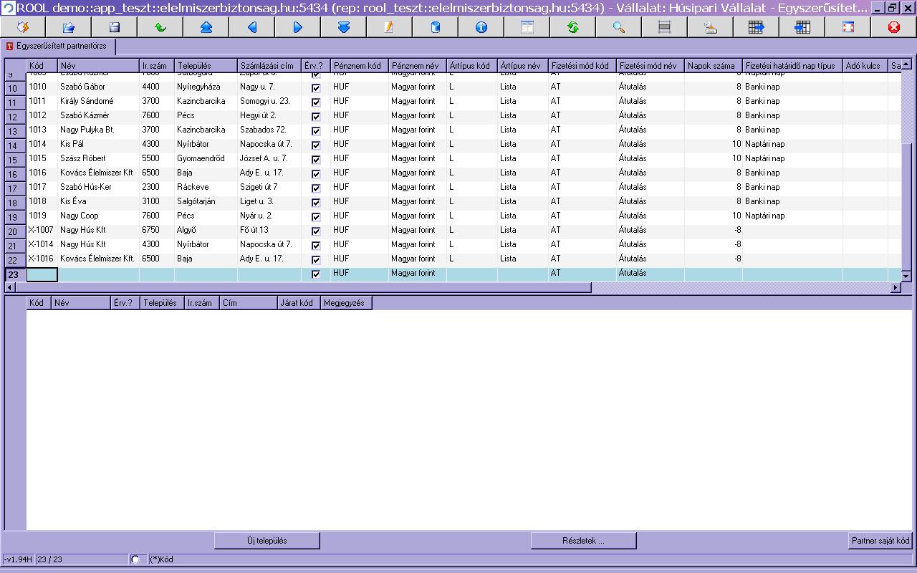Toggle Érv.? checkbox for Szász Róbert
917x573 pixels.
(x=316, y=159)
